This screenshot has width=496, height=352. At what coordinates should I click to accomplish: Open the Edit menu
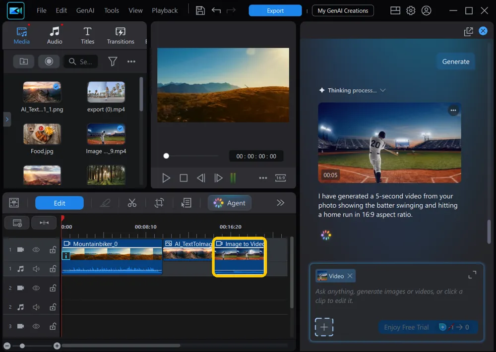[x=61, y=10]
